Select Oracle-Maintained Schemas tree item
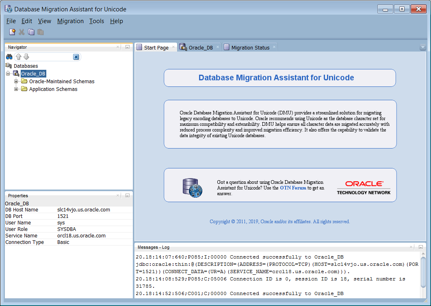The image size is (431, 306). point(62,81)
